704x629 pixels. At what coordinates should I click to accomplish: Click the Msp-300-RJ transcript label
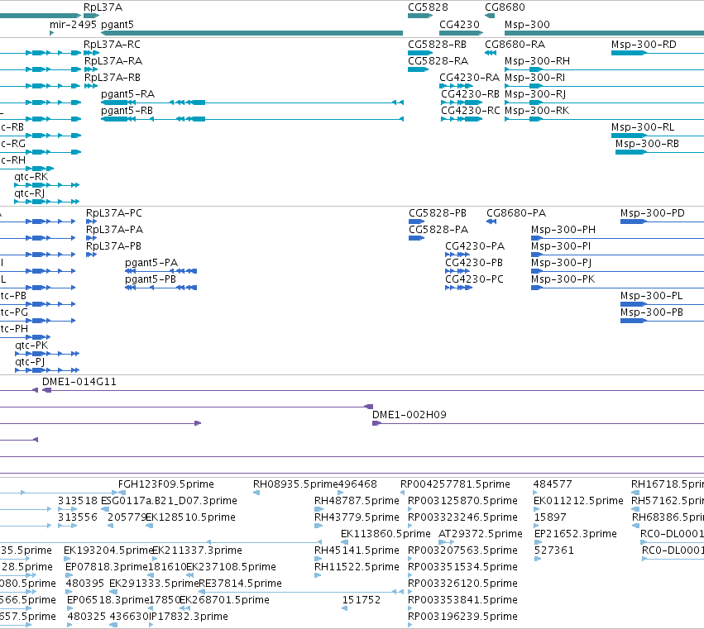click(x=535, y=94)
